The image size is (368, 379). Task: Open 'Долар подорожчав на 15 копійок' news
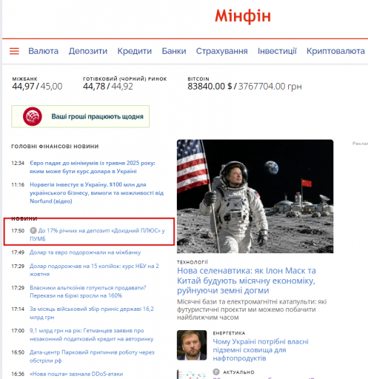click(x=94, y=270)
